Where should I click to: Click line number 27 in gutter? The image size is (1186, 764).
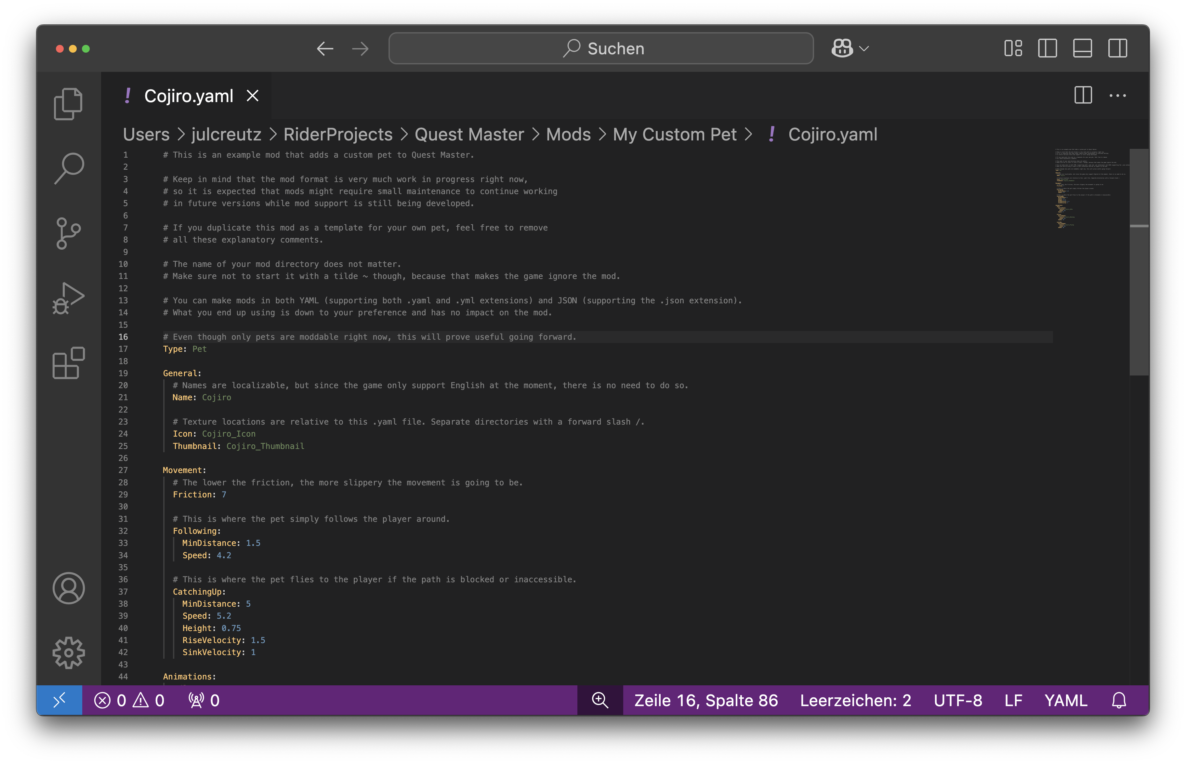(123, 470)
